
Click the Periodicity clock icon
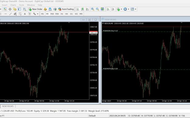(125, 9)
